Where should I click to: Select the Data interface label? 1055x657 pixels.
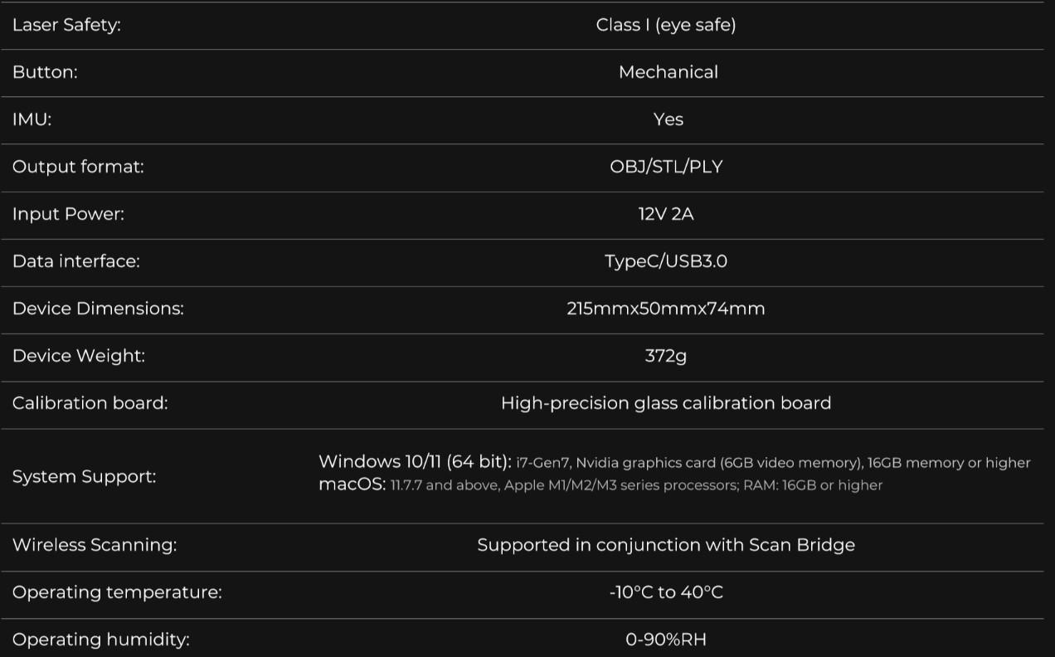[76, 261]
